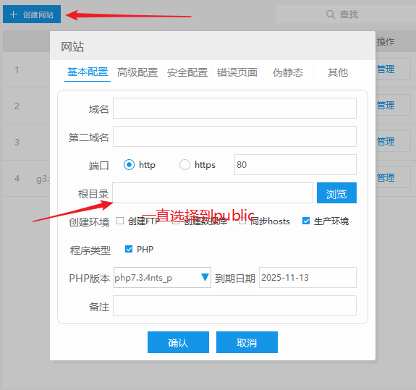The height and width of the screenshot is (390, 416).
Task: Click the 第二域名 input field
Action: pyautogui.click(x=234, y=136)
